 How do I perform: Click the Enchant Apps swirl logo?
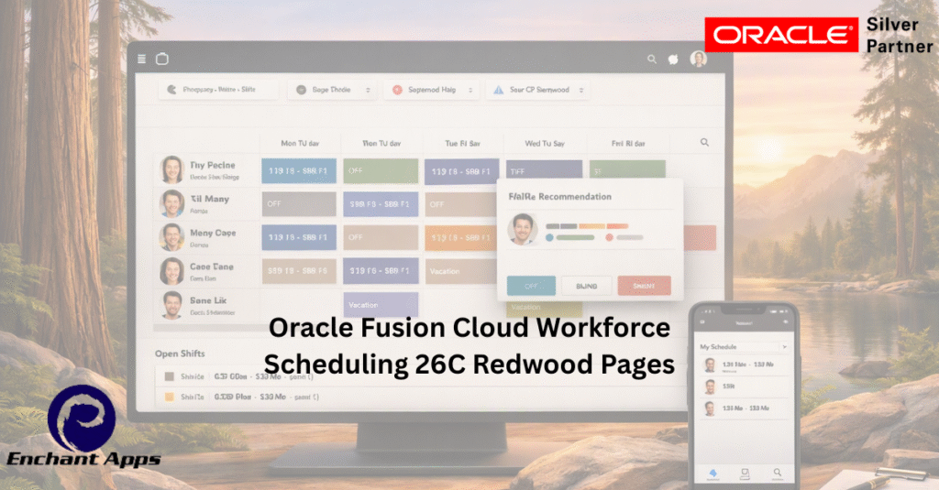click(82, 419)
